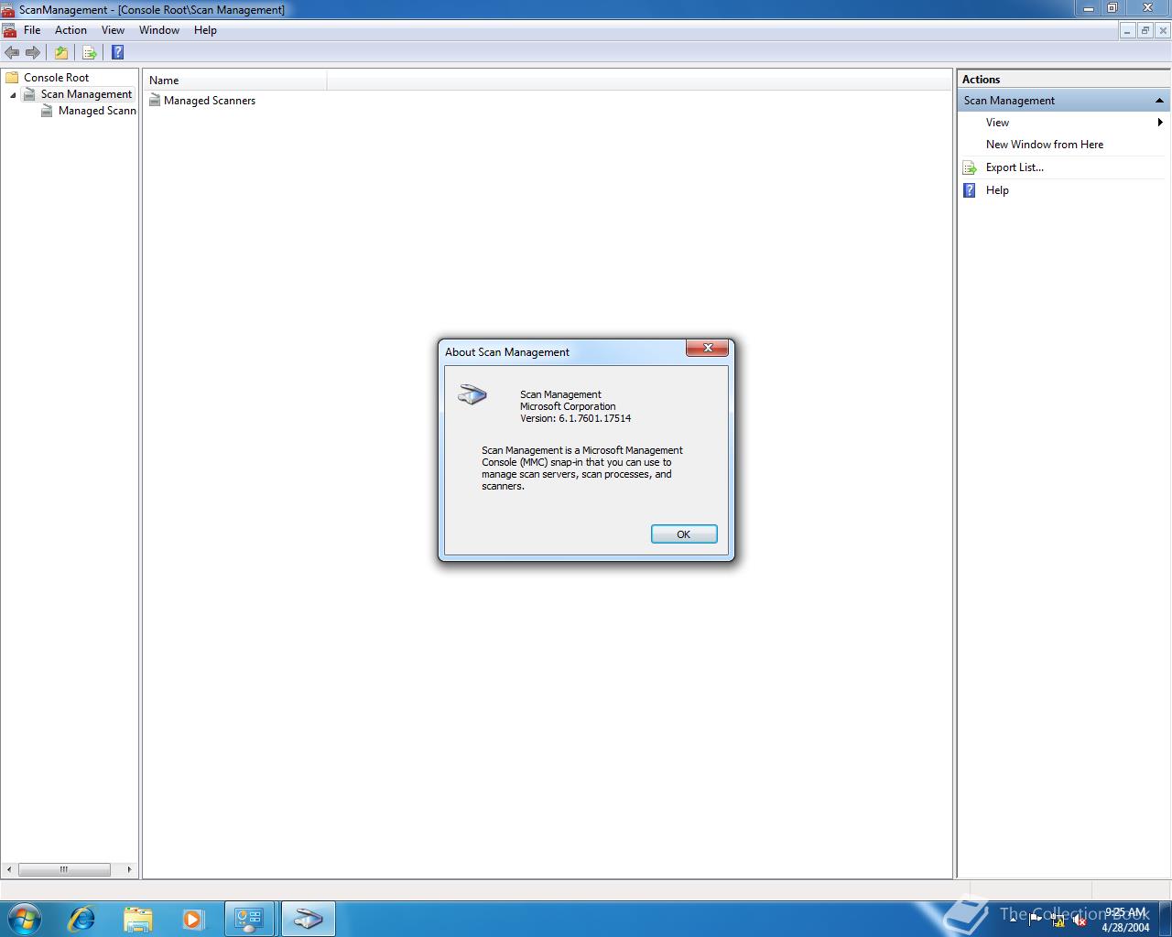Image resolution: width=1172 pixels, height=937 pixels.
Task: Click the Back arrow in the toolbar
Action: point(12,52)
